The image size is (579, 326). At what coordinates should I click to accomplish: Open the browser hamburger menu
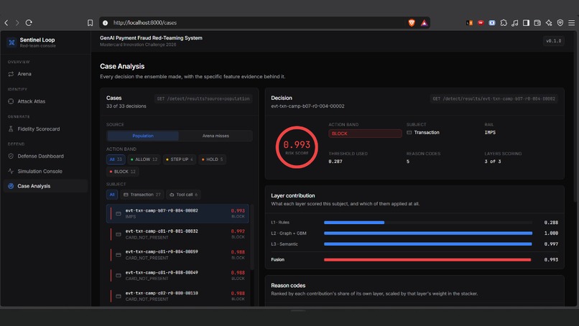click(x=571, y=23)
